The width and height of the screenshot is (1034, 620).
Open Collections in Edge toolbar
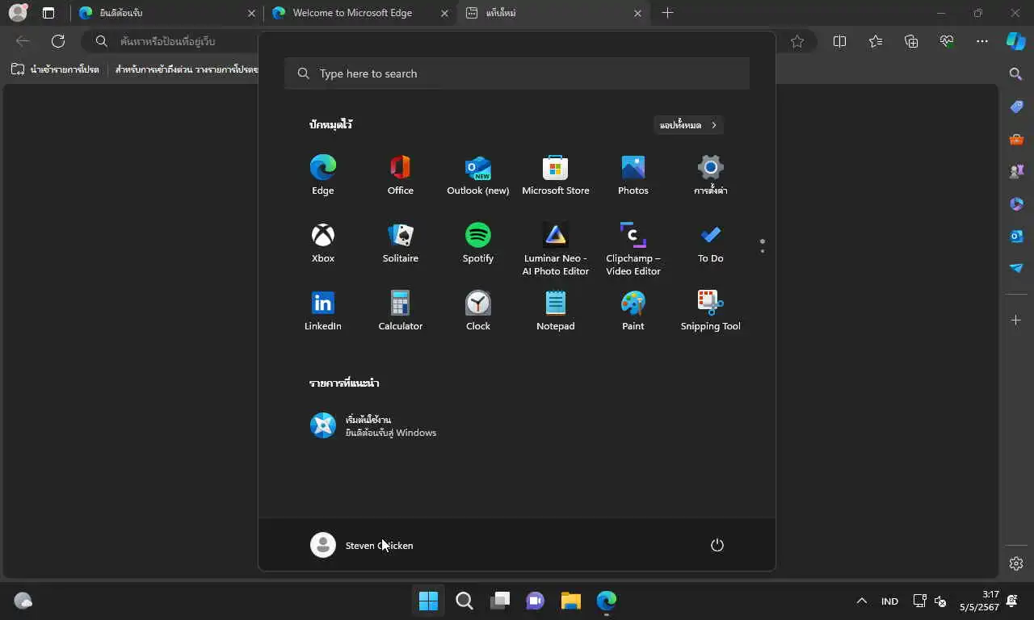point(911,41)
